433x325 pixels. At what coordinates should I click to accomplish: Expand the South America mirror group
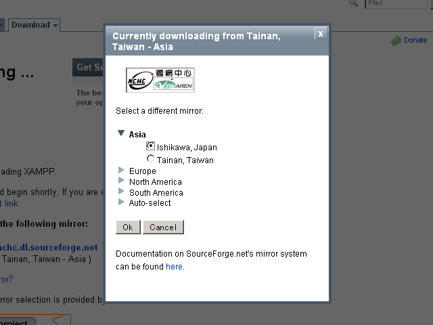click(121, 191)
